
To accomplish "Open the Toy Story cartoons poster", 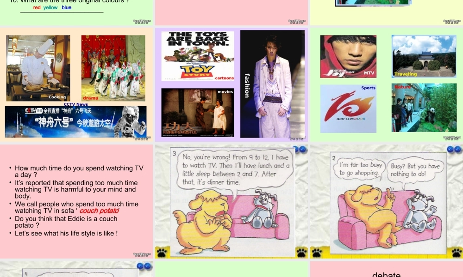I will pos(198,56).
